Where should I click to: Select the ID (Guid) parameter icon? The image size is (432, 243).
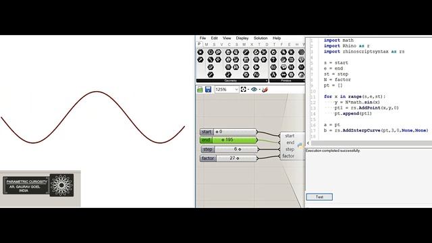[x=291, y=59]
